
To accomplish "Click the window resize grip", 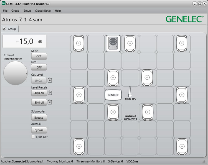I will tap(204, 161).
